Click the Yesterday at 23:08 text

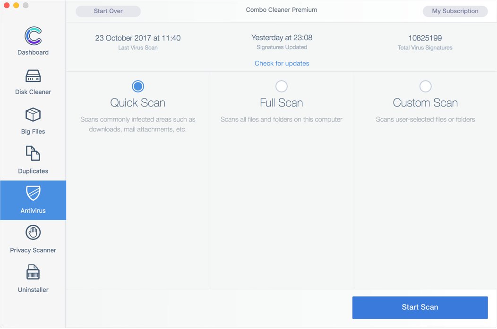[282, 38]
